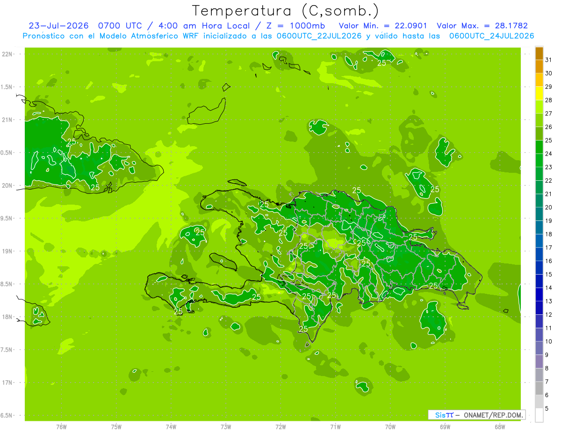561x433 pixels.
Task: Click 'Valor Max. = 28.1782' text
Action: 482,26
